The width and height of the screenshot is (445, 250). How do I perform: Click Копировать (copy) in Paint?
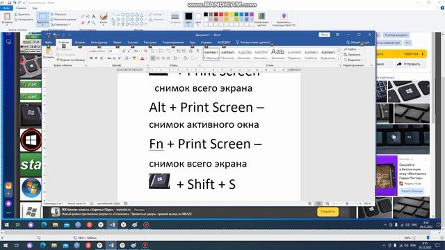tap(24, 19)
